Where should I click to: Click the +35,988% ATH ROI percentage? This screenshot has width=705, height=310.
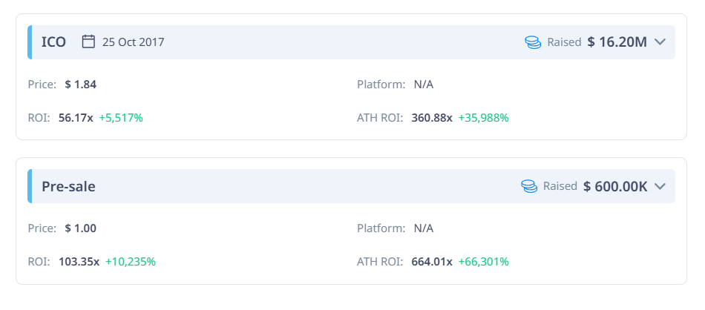coord(483,118)
